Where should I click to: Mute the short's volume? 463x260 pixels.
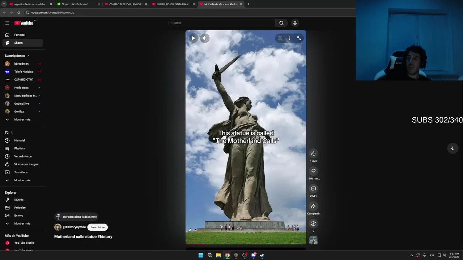(x=205, y=38)
